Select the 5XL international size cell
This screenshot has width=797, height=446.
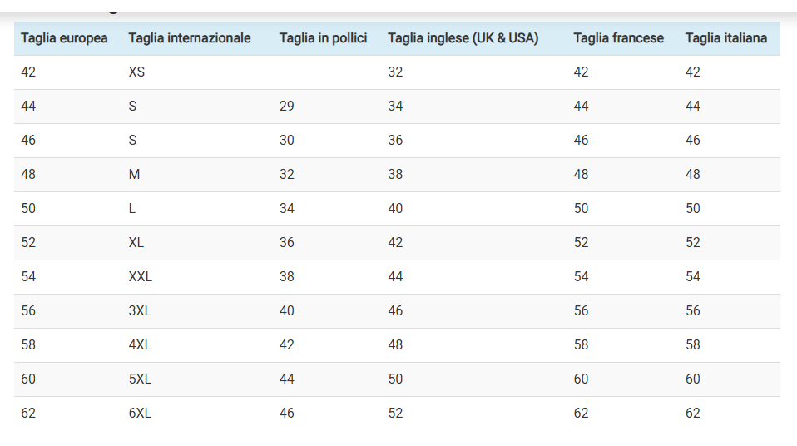pos(140,379)
